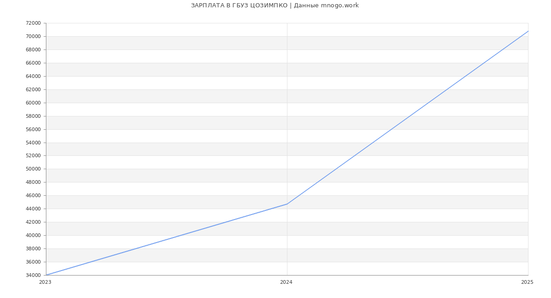Click the salary line endpoint at 2025

[x=528, y=31]
